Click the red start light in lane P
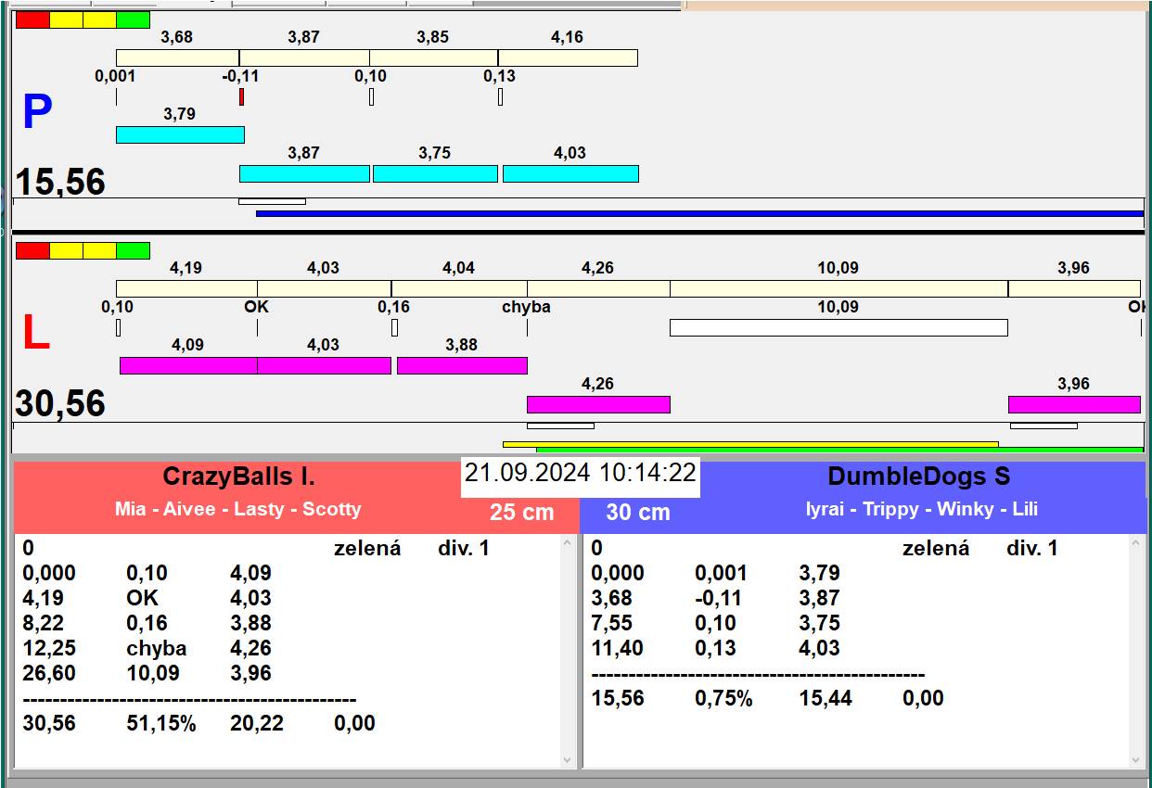Image resolution: width=1152 pixels, height=788 pixels. pyautogui.click(x=32, y=19)
